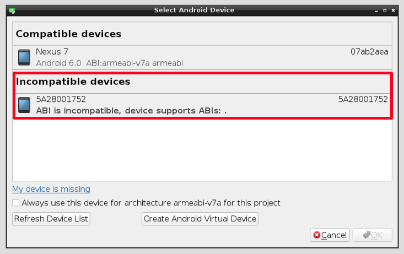This screenshot has height=254, width=404.
Task: Click the 5A28001752 incompatible device icon
Action: [x=24, y=105]
